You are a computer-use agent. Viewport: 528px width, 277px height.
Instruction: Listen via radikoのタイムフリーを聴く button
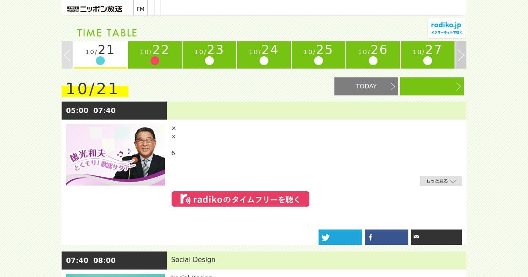click(240, 199)
